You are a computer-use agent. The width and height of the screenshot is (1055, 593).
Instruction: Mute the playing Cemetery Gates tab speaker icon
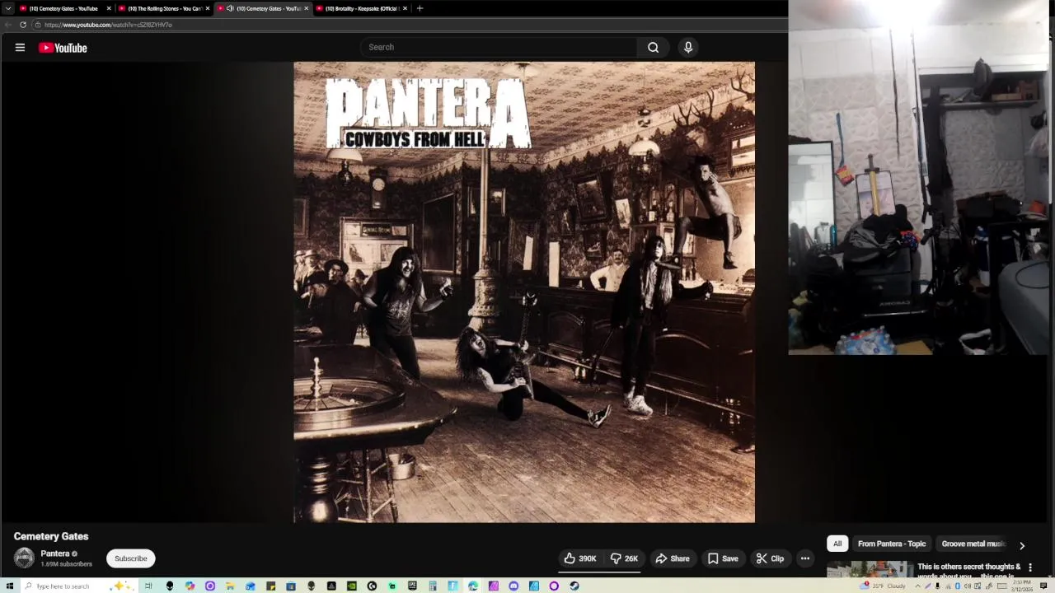point(230,8)
